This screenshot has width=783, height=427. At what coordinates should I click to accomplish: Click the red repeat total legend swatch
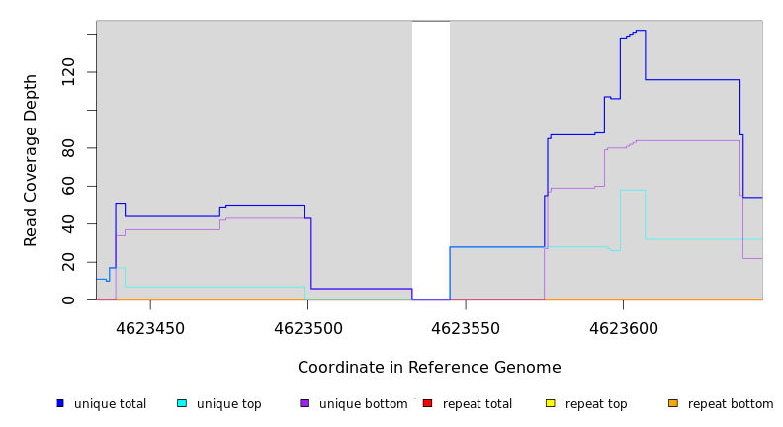coord(427,403)
